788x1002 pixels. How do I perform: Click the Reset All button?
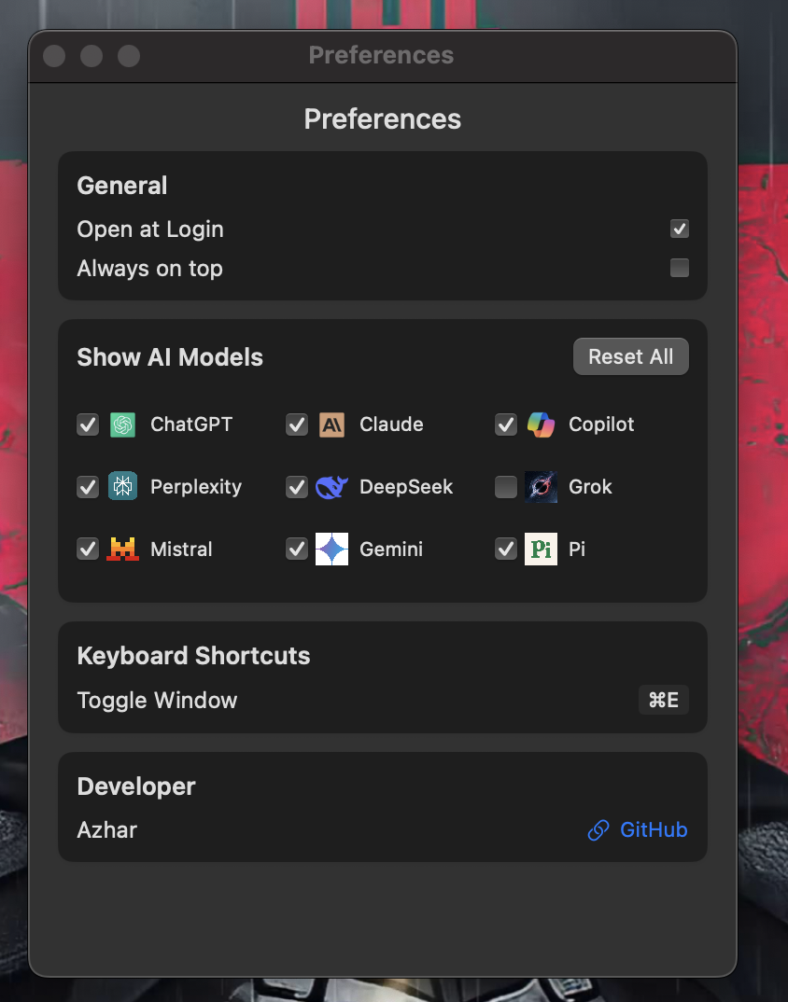pyautogui.click(x=630, y=356)
